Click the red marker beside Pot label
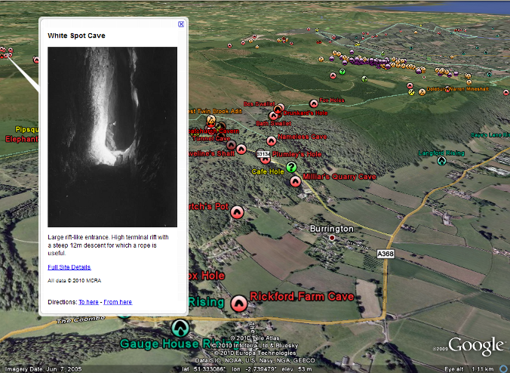Image resolution: width=510 pixels, height=373 pixels. (x=238, y=213)
